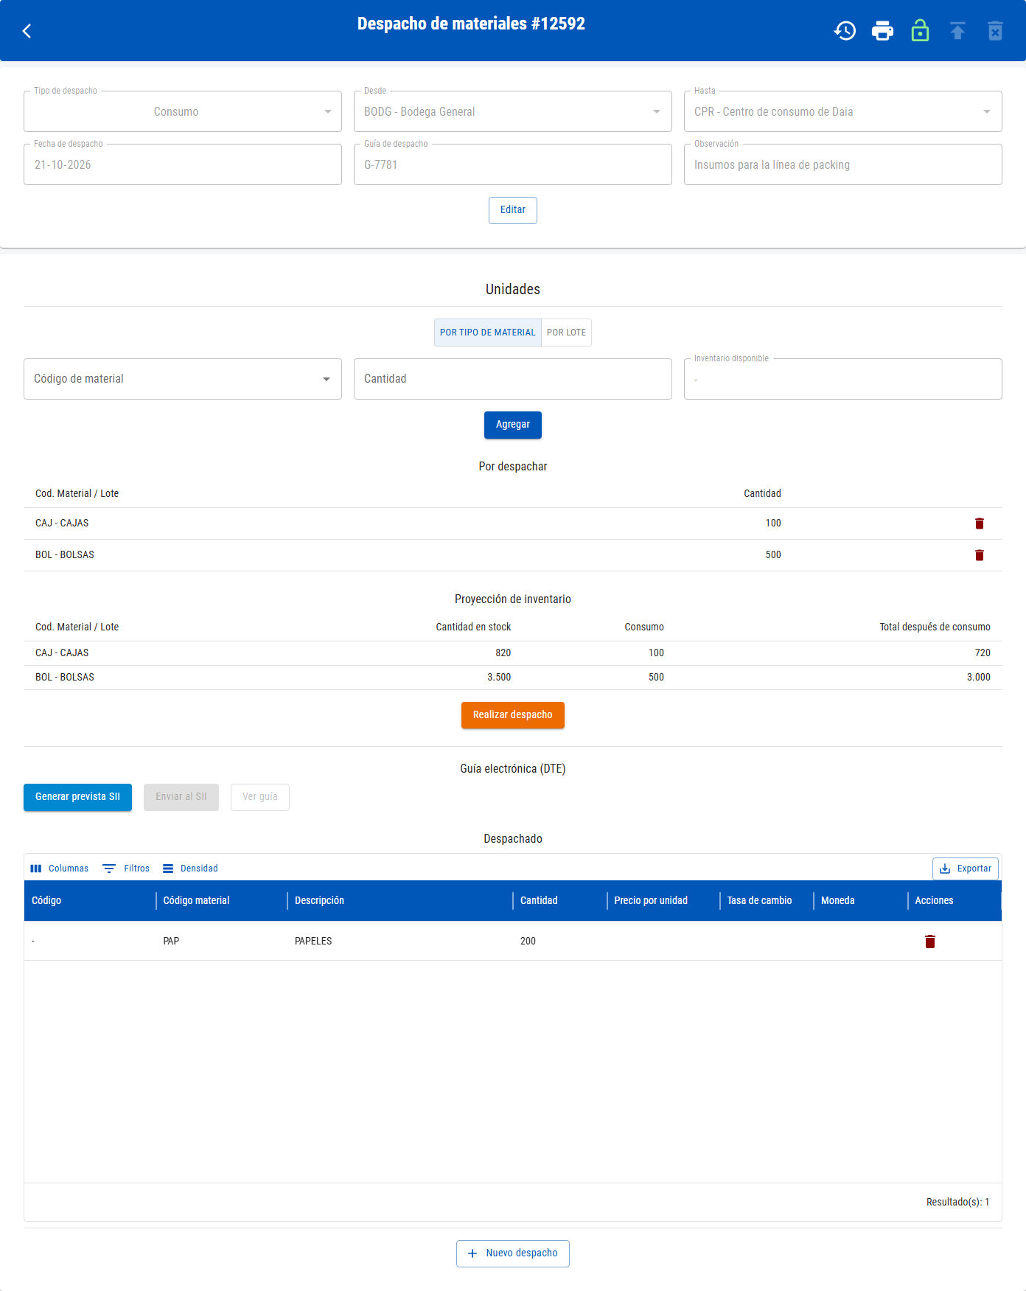Screen dimensions: 1026x1291
Task: Expand the Código de material combo box
Action: 183,379
